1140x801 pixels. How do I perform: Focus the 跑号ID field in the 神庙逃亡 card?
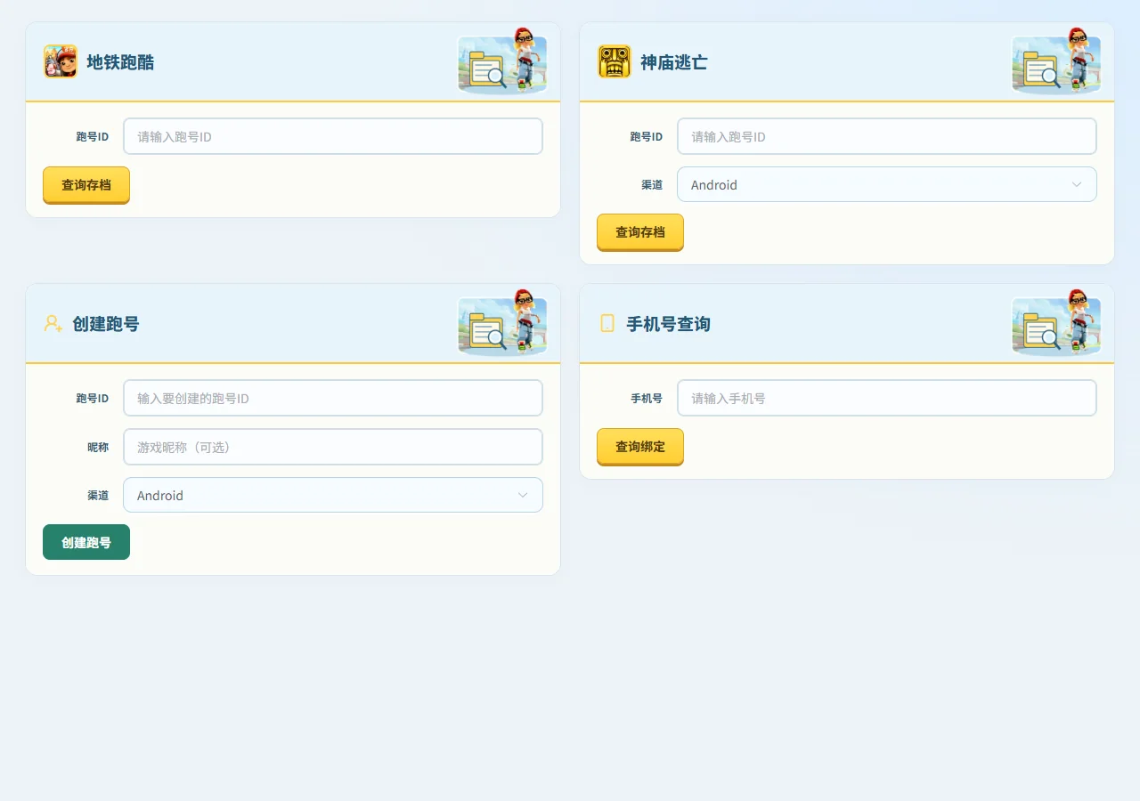coord(887,136)
